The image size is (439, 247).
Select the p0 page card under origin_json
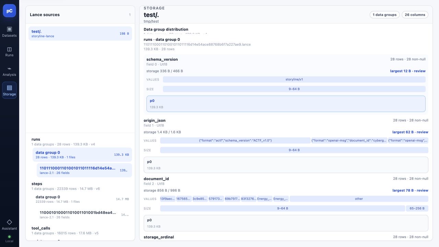tap(286, 165)
